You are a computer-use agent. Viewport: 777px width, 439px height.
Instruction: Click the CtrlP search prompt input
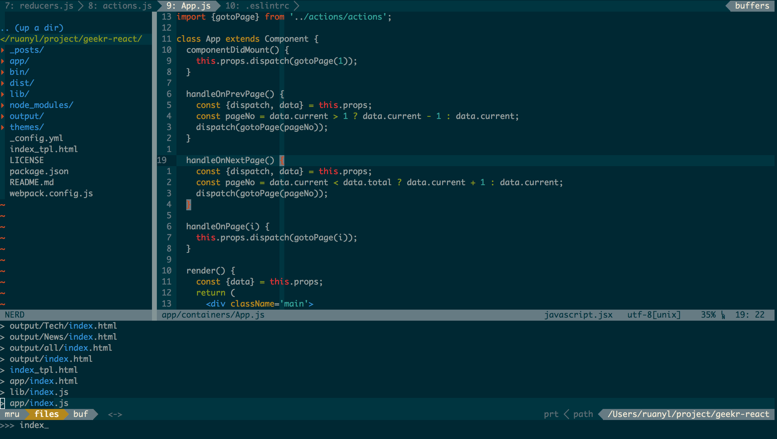click(x=34, y=425)
